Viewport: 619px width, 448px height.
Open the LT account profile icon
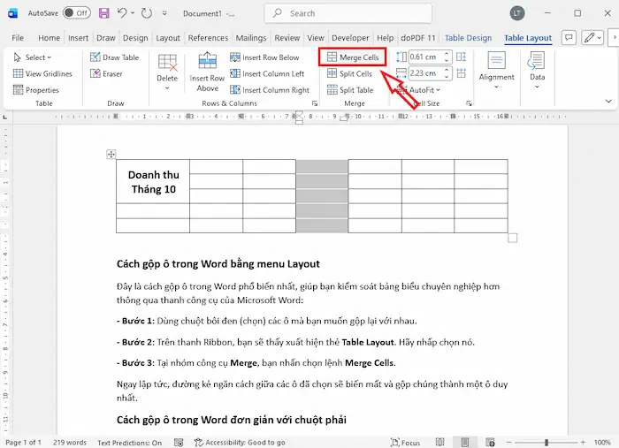click(x=517, y=13)
